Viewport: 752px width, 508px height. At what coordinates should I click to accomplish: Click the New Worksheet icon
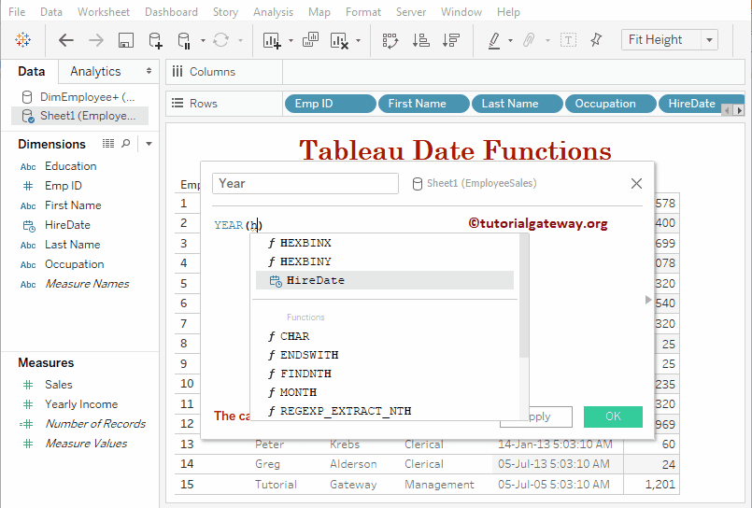click(x=272, y=40)
